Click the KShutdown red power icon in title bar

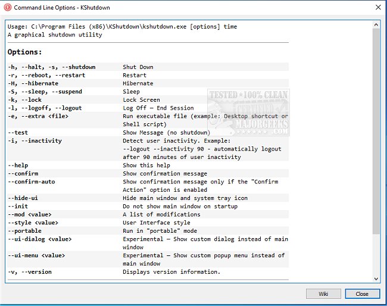(x=8, y=7)
